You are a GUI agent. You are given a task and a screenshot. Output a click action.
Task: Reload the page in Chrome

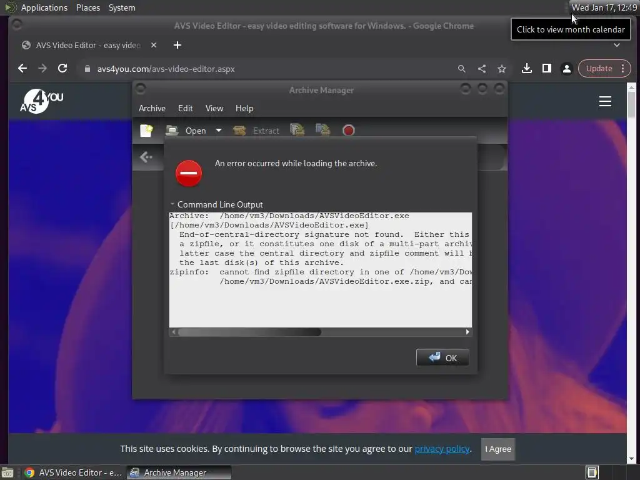point(62,69)
